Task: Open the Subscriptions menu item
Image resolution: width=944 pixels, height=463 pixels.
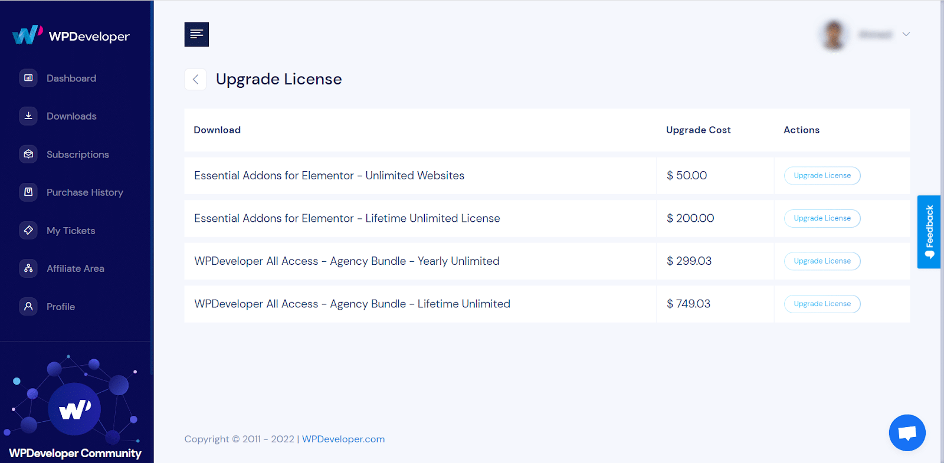Action: click(x=78, y=155)
